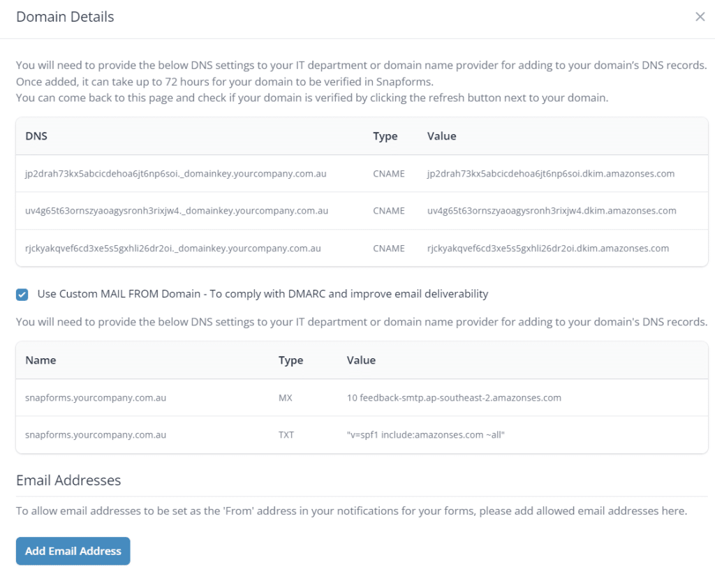Click the Name column header in MAIL FROM table
Screen dimensions: 715x583
(40, 360)
